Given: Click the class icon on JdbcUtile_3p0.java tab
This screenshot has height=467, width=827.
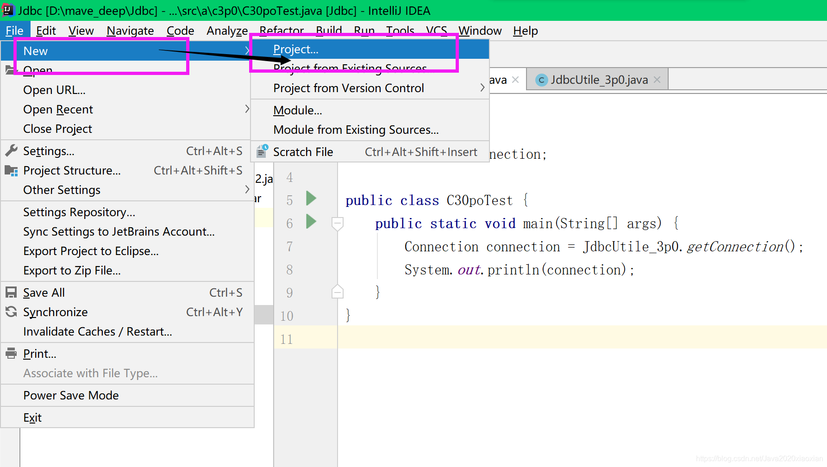Looking at the screenshot, I should [x=541, y=80].
